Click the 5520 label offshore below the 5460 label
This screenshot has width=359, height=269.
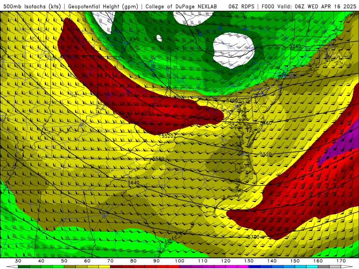click(x=266, y=154)
